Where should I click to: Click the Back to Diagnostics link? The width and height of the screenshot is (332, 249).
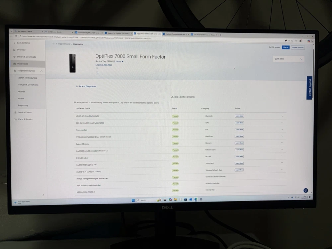coord(86,86)
